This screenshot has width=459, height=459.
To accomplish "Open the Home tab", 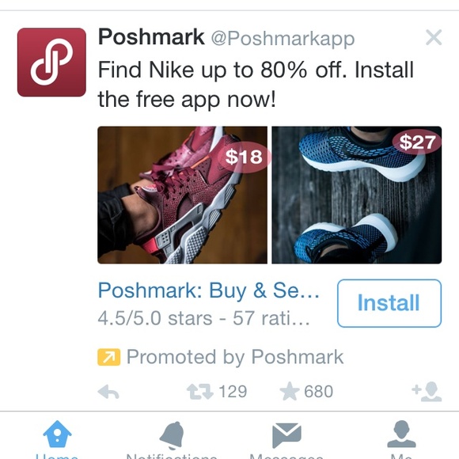I will click(57, 439).
